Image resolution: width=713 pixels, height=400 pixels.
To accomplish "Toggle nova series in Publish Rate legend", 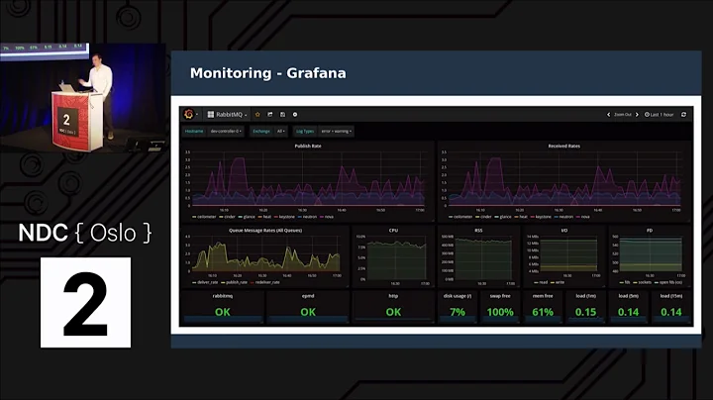I will coord(327,217).
